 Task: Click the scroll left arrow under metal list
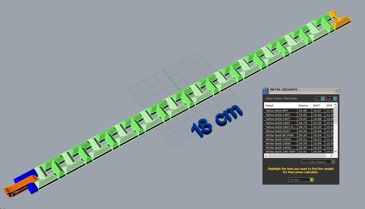tap(266, 156)
